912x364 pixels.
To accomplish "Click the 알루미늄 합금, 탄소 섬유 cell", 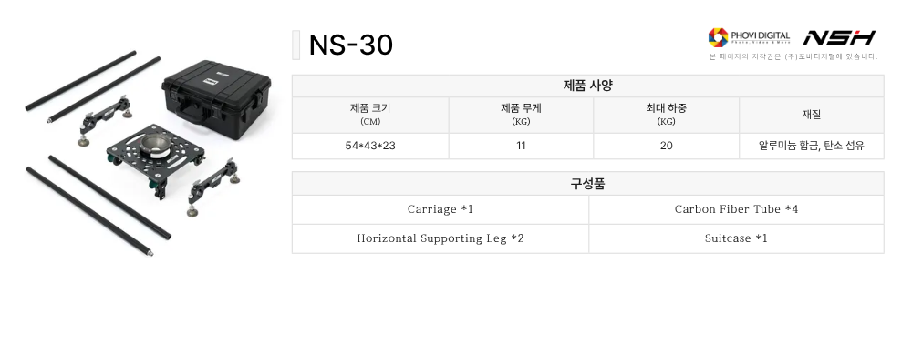I will pyautogui.click(x=811, y=146).
